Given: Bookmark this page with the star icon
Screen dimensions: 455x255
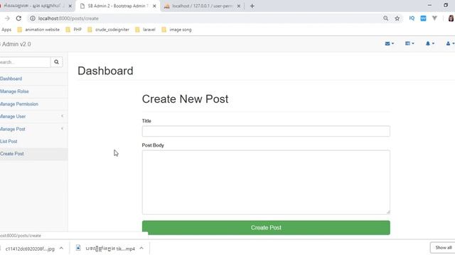Looking at the screenshot, I should [x=397, y=18].
